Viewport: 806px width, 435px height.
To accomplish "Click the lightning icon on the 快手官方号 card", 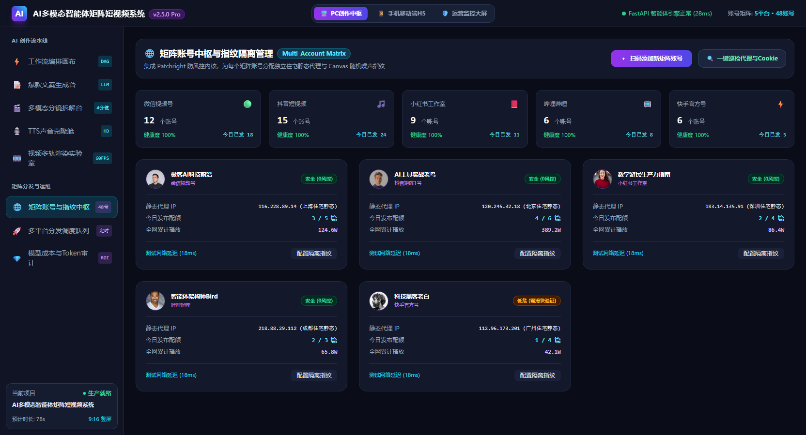I will click(781, 104).
